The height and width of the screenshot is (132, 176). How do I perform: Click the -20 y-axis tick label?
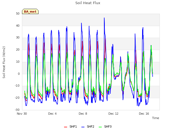pos(17,98)
